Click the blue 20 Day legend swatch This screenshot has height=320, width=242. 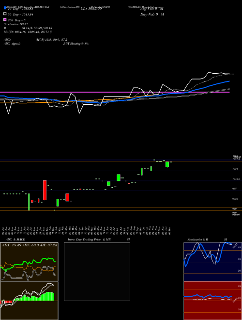click(5, 8)
